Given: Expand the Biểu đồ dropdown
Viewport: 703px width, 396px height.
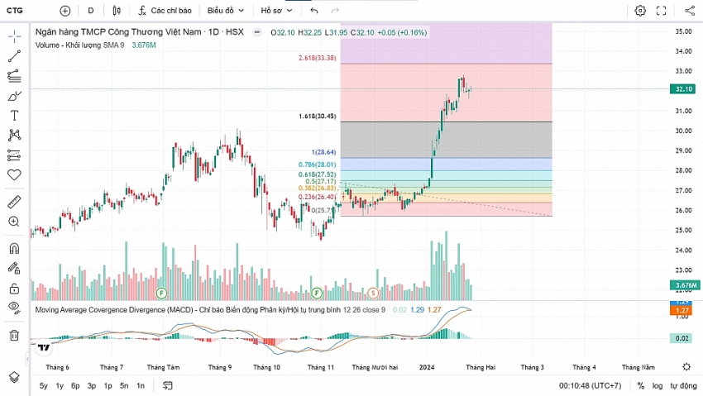Looking at the screenshot, I should 226,10.
